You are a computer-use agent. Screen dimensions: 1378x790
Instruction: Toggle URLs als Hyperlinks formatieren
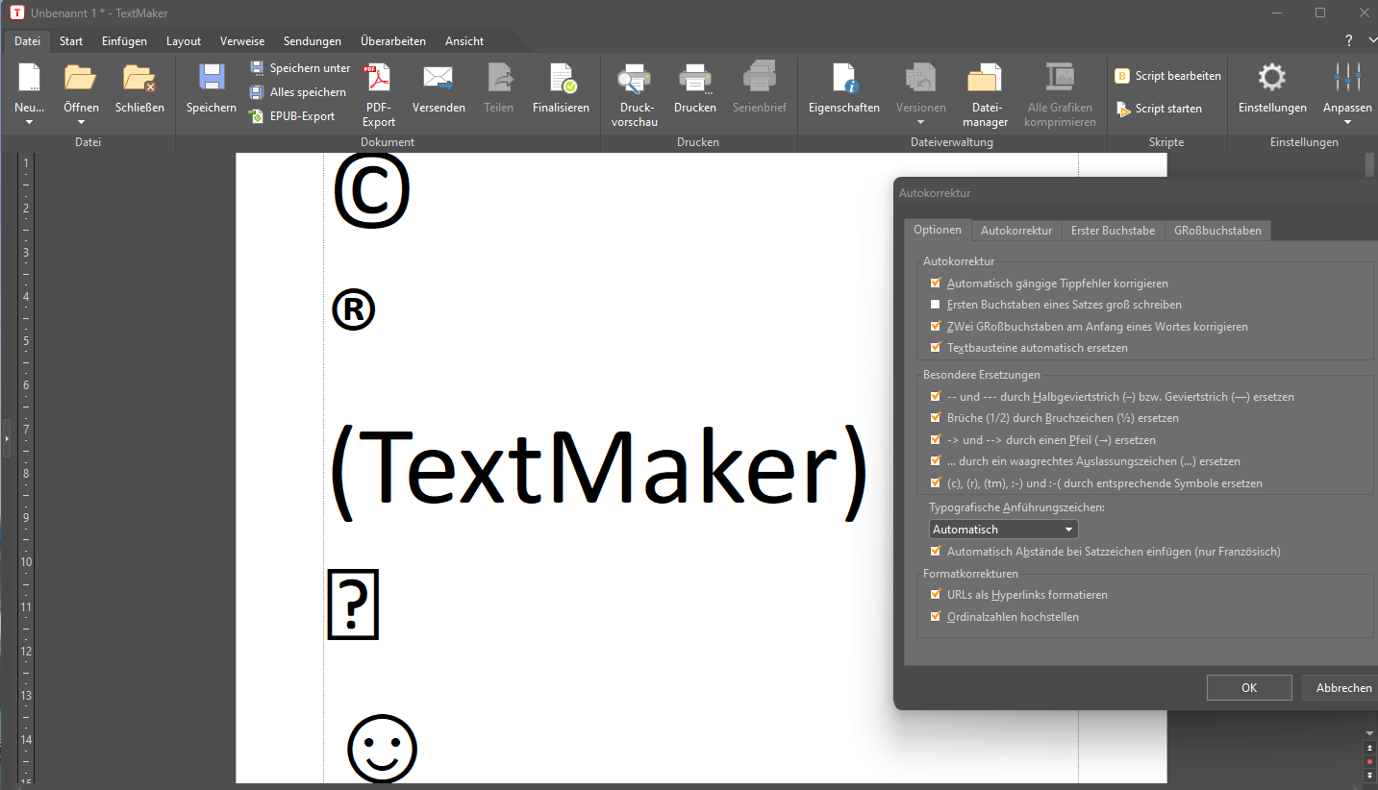pyautogui.click(x=935, y=595)
